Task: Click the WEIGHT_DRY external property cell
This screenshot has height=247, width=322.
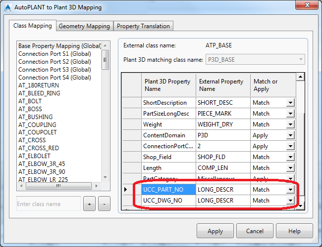Action: [223, 124]
